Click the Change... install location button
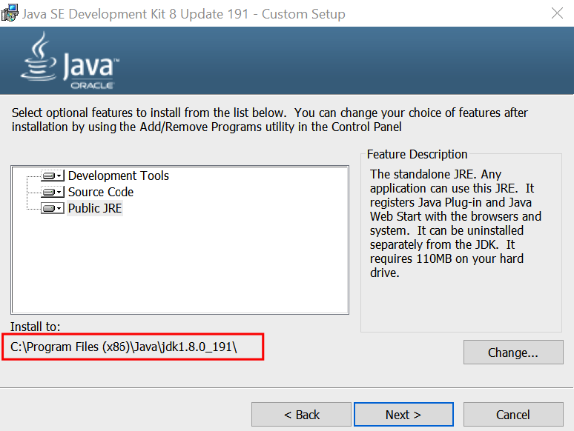Image resolution: width=574 pixels, height=431 pixels. click(513, 353)
